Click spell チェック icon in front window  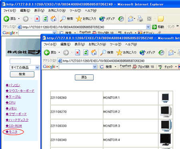pos(160,66)
